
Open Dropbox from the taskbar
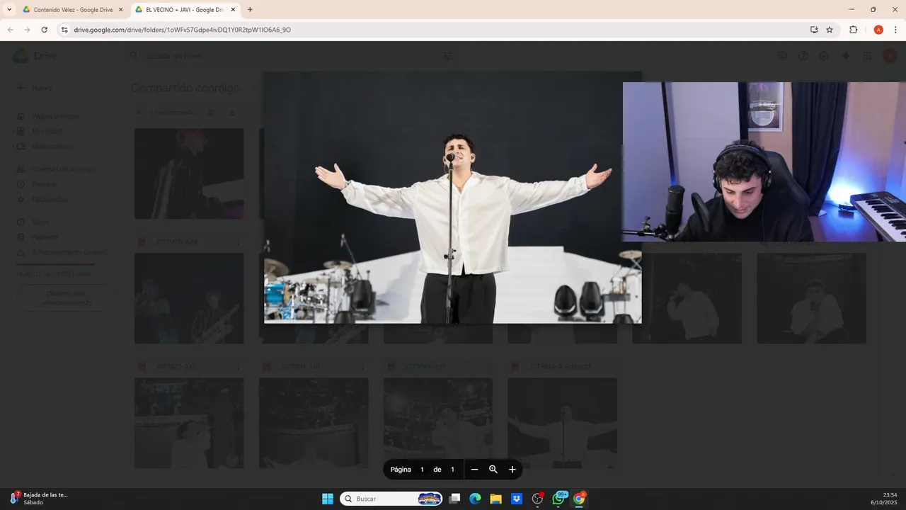[x=517, y=499]
